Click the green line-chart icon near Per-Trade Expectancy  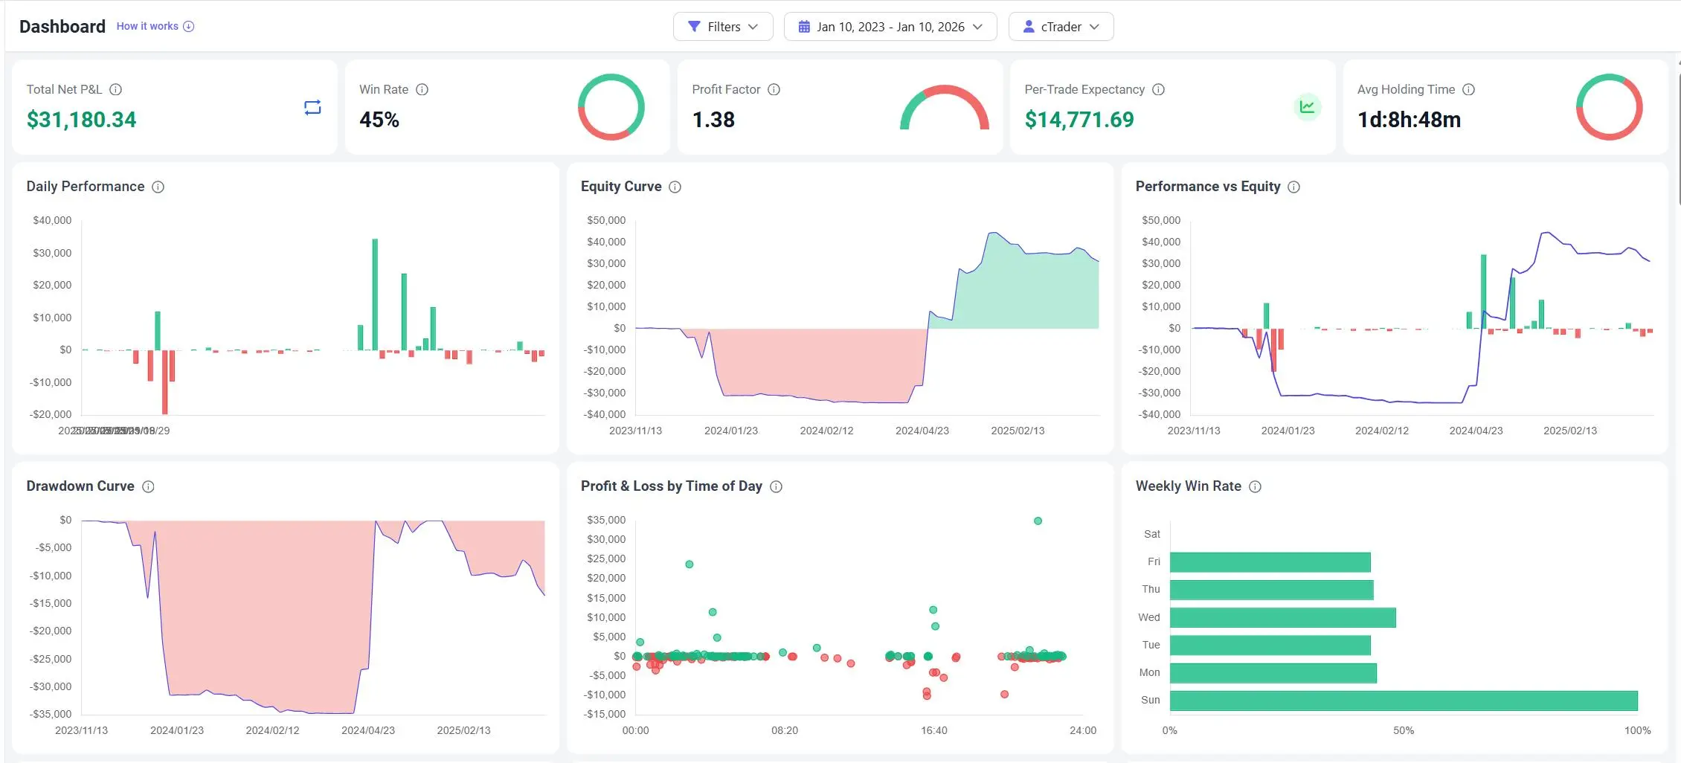(x=1308, y=107)
